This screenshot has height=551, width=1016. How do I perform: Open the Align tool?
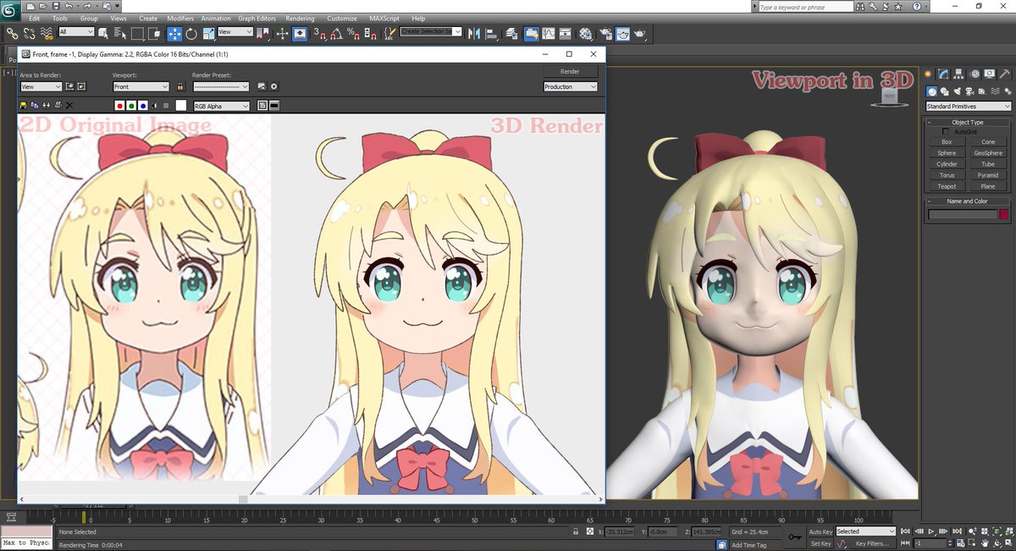click(x=492, y=33)
